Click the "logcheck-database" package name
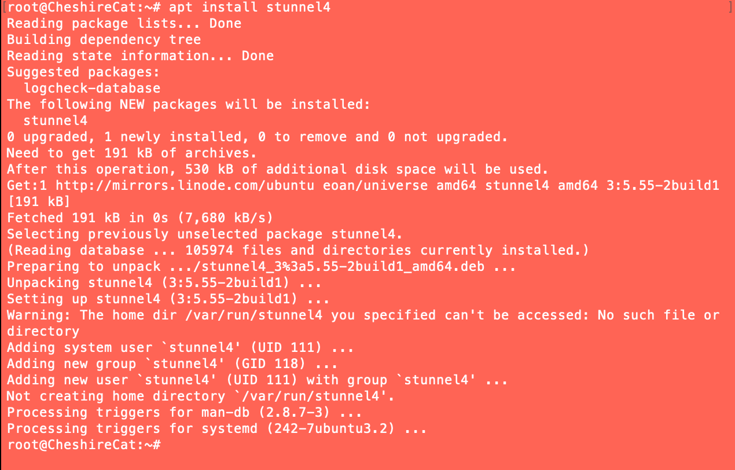This screenshot has width=735, height=470. (91, 89)
